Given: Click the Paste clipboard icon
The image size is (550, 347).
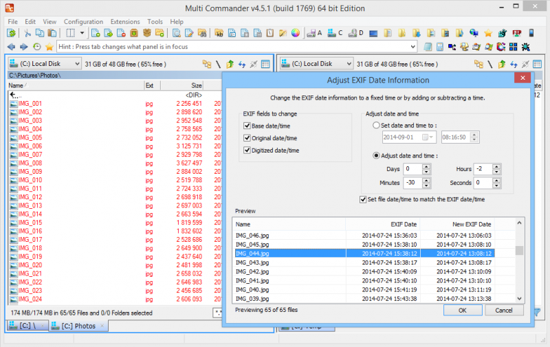Looking at the screenshot, I should pyautogui.click(x=52, y=33).
